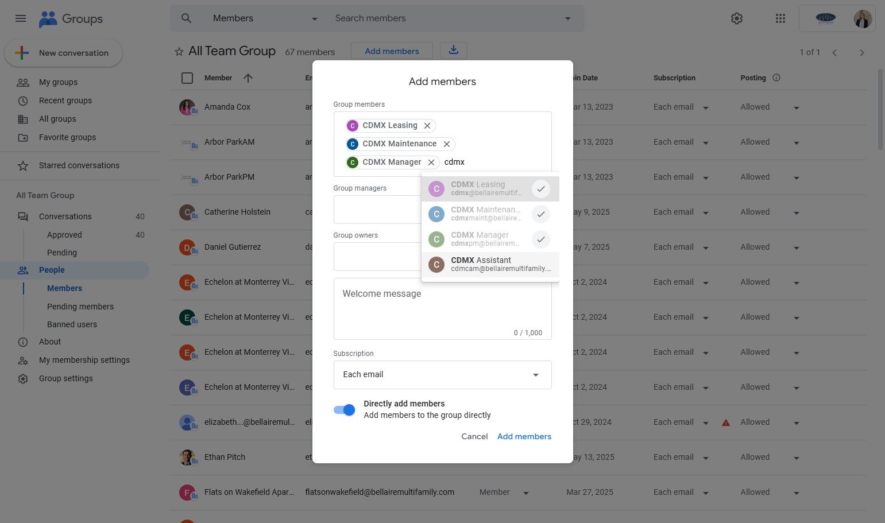Check the select-all members checkbox
885x523 pixels.
click(x=187, y=78)
